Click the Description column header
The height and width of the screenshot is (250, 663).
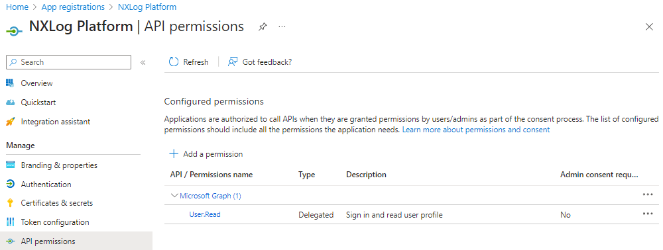(366, 175)
